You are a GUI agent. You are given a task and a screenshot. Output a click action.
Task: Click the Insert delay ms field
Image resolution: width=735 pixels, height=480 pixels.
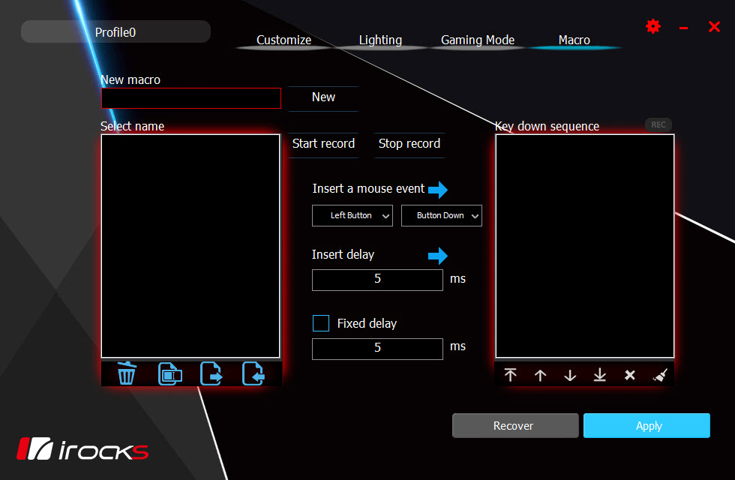(x=377, y=280)
